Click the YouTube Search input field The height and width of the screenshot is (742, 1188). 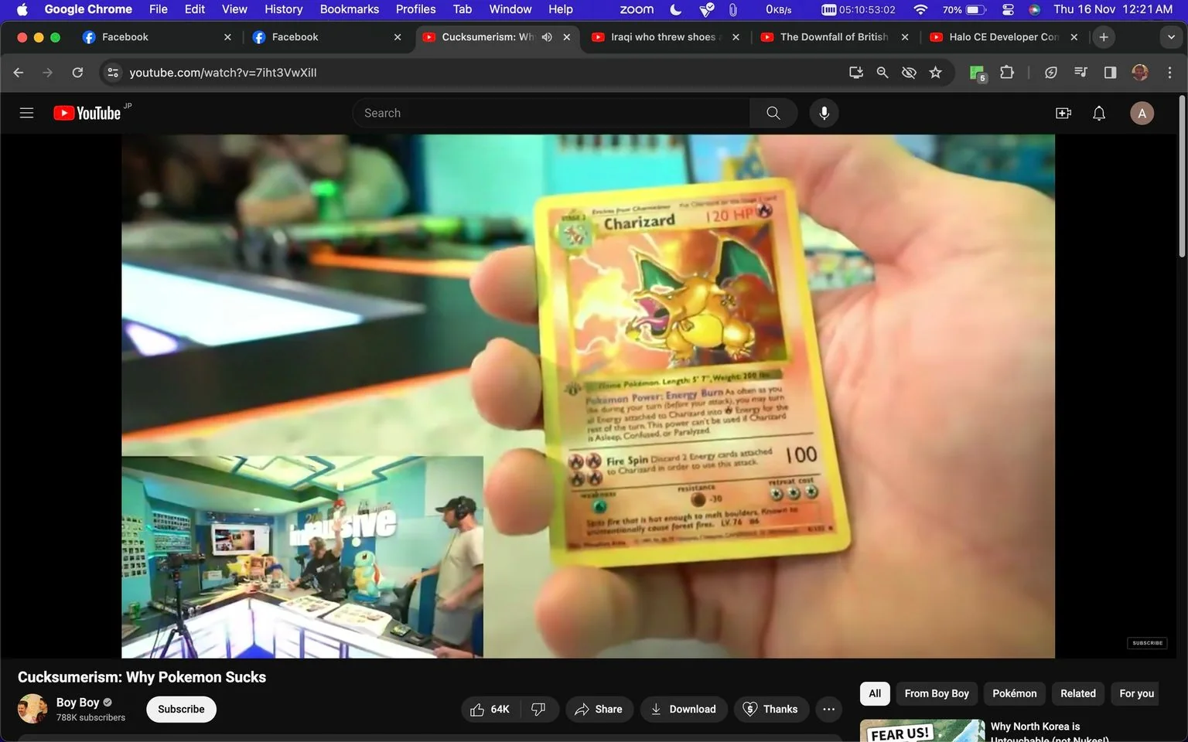(x=551, y=113)
